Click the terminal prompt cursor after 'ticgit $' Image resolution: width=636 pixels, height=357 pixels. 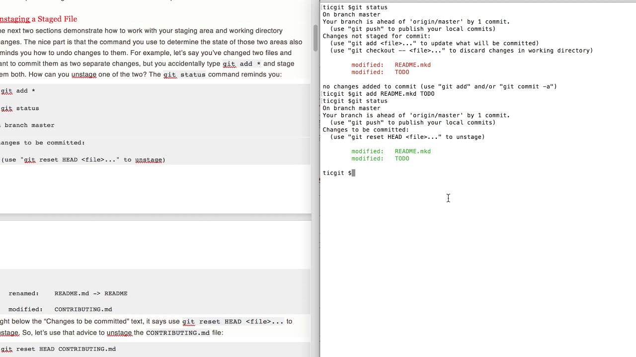[x=353, y=173]
